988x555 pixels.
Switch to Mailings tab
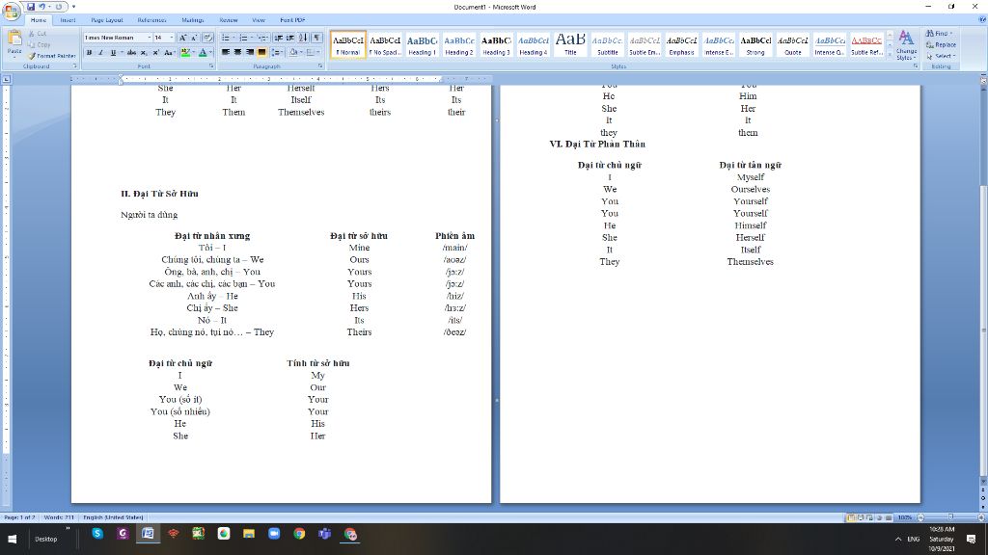(x=192, y=20)
